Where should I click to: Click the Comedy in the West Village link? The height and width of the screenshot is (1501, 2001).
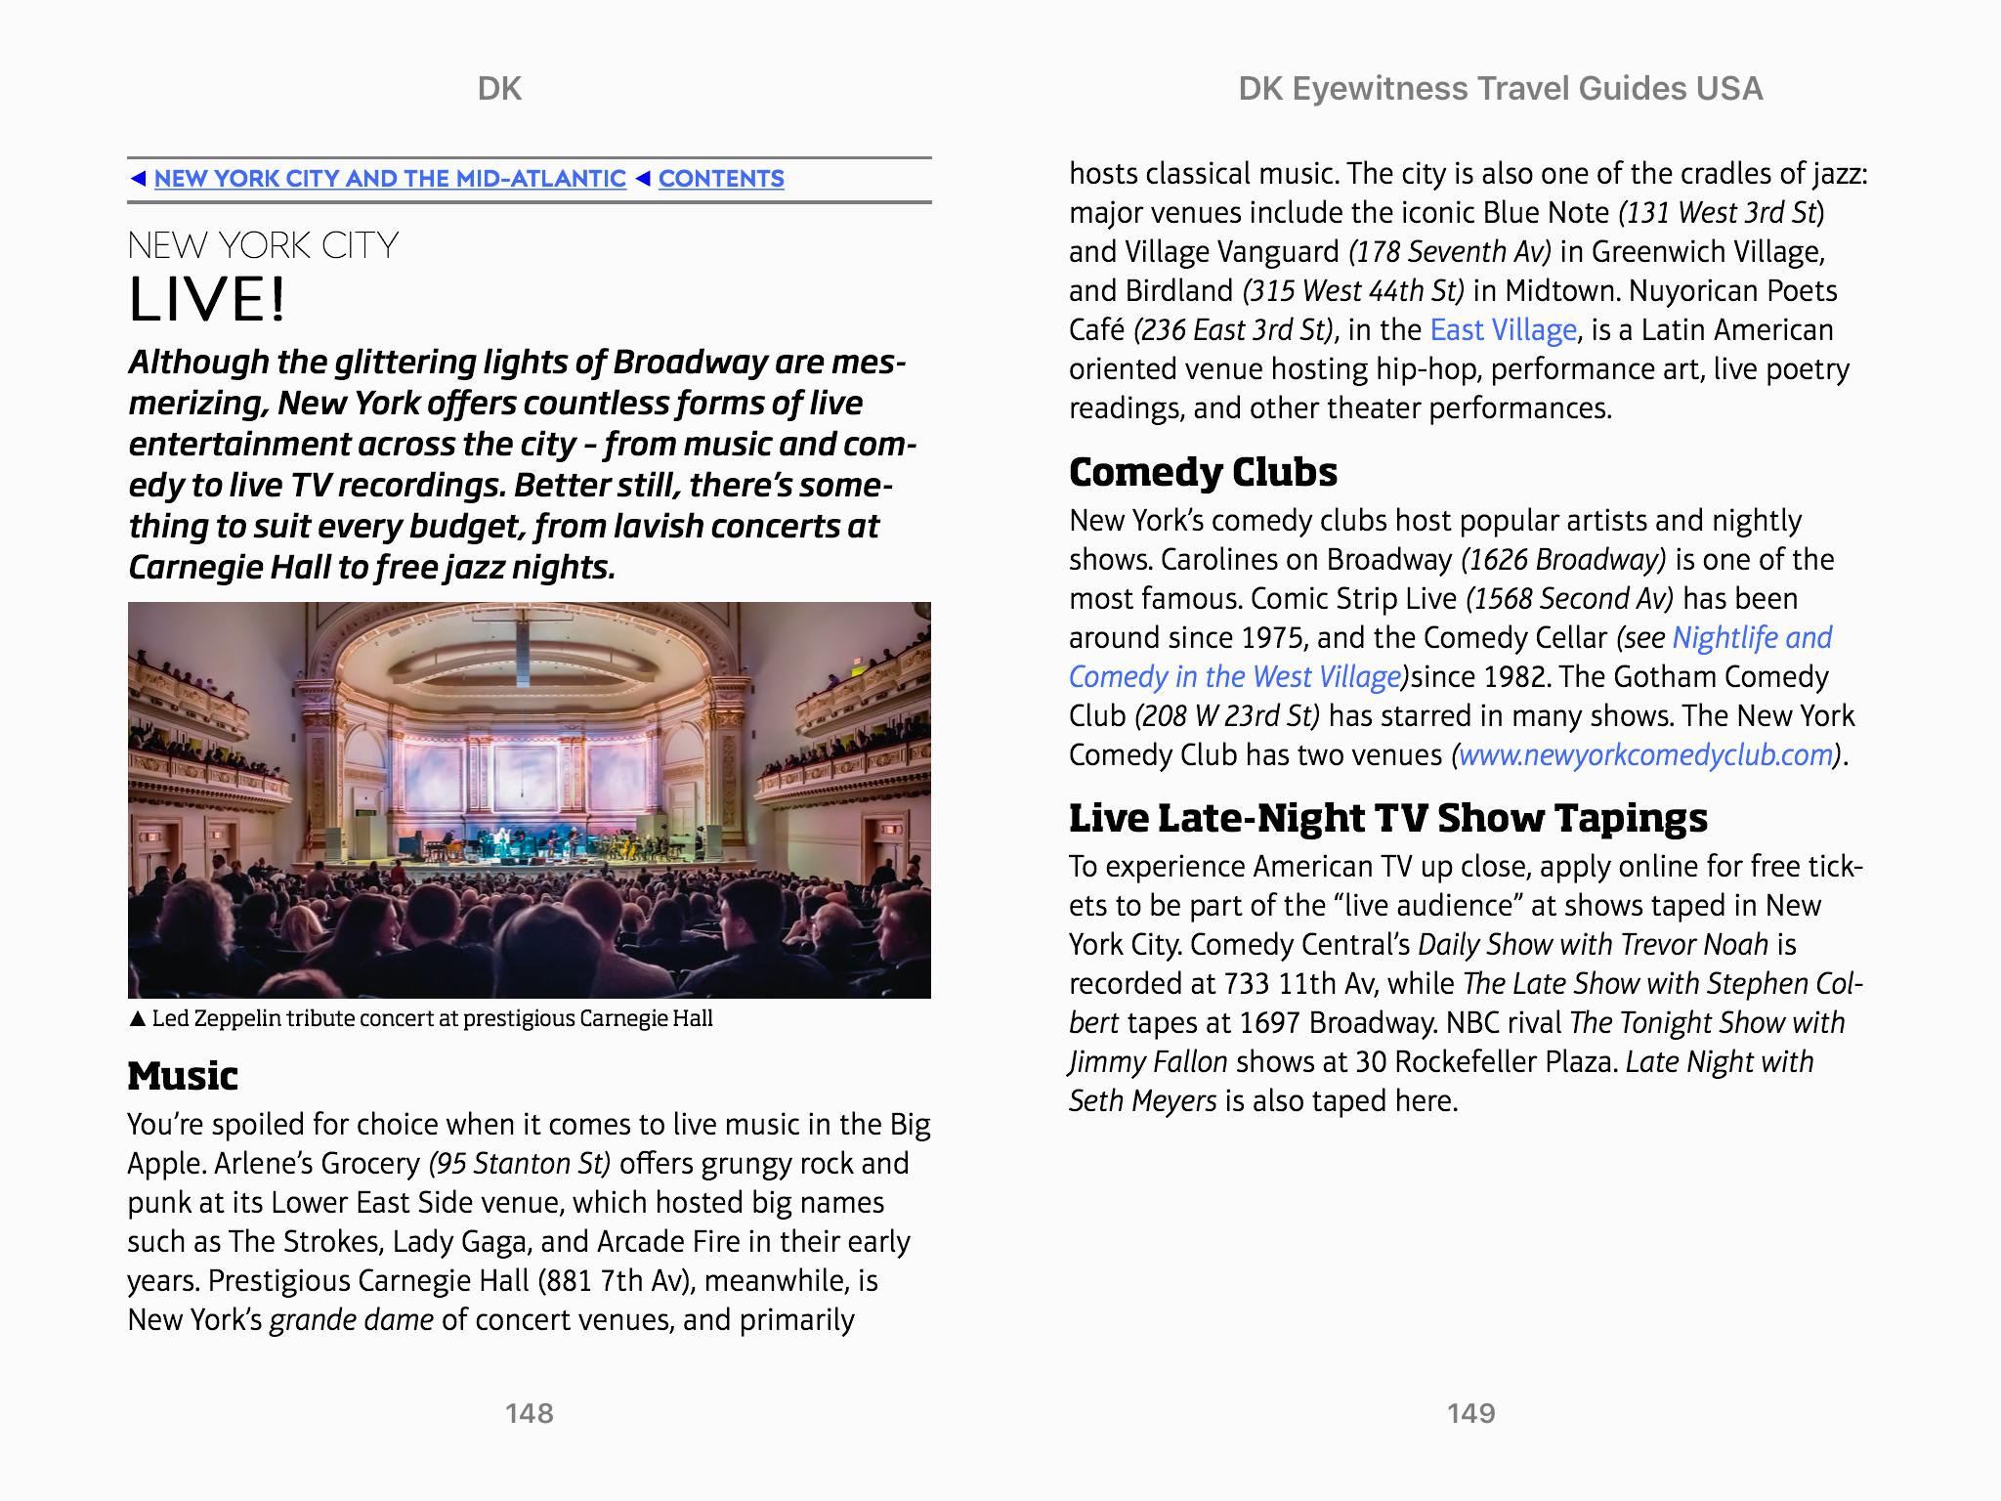click(1235, 677)
